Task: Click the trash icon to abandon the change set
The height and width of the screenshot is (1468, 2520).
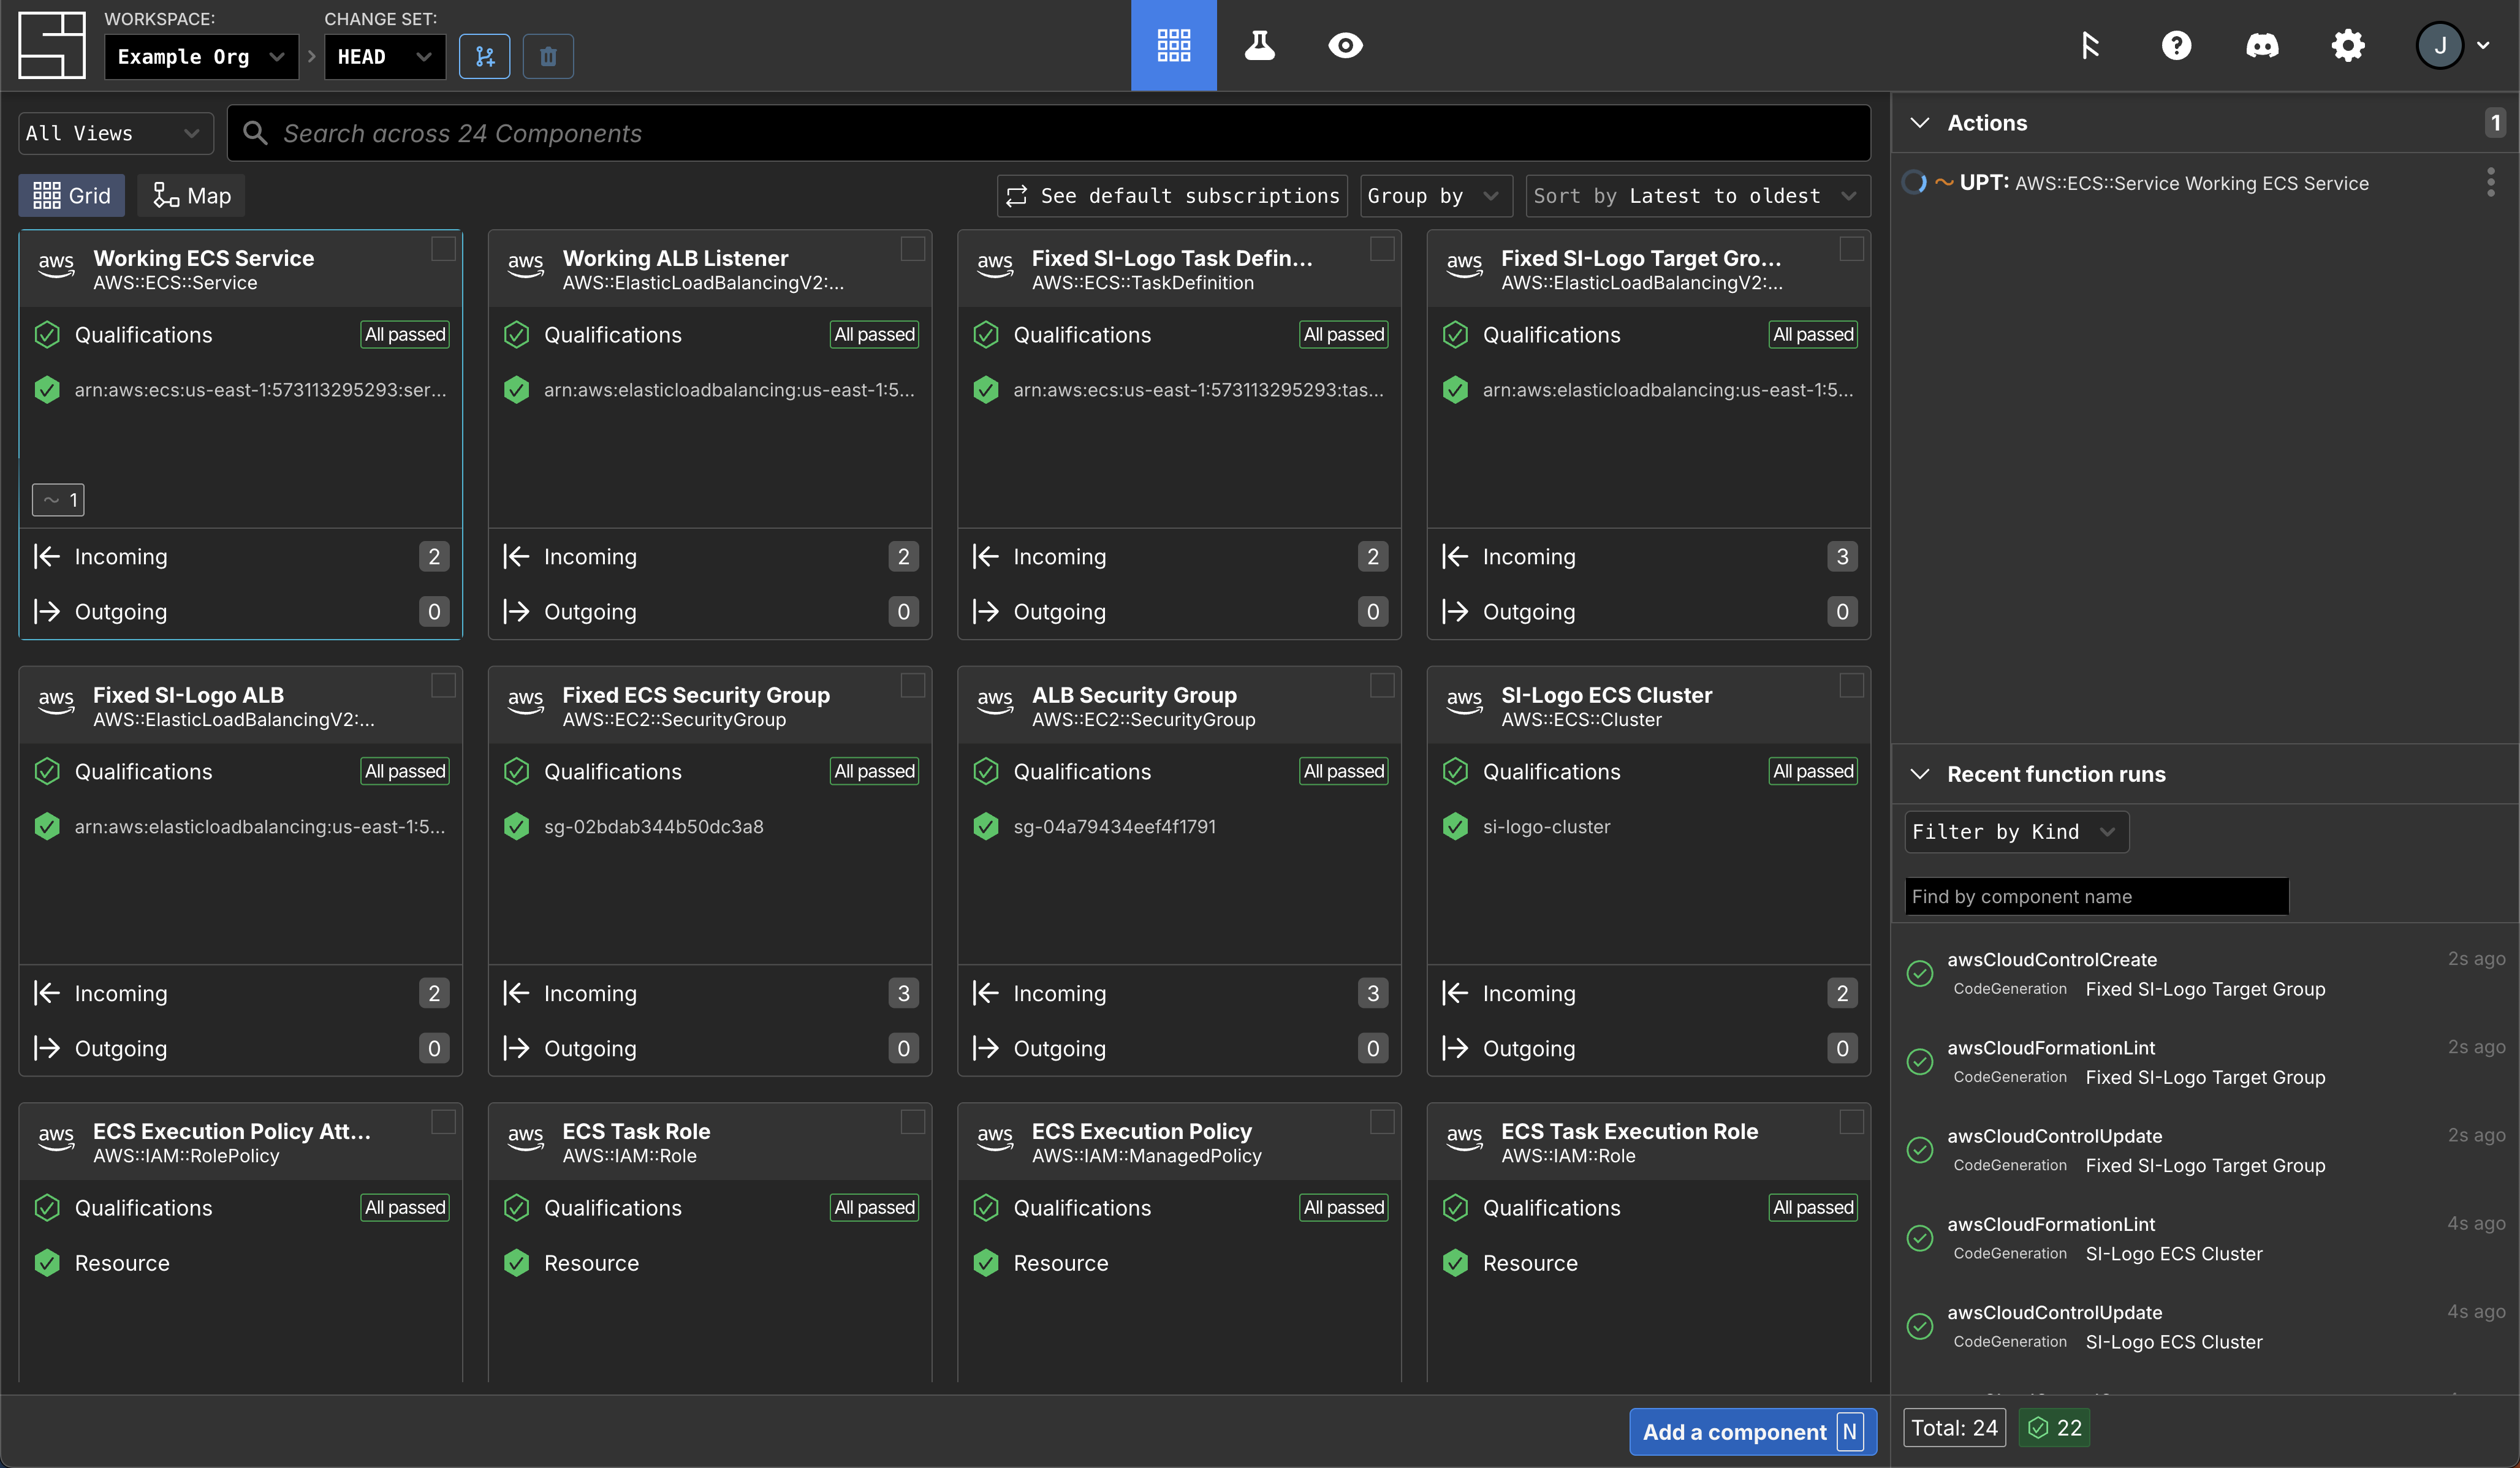Action: point(548,56)
